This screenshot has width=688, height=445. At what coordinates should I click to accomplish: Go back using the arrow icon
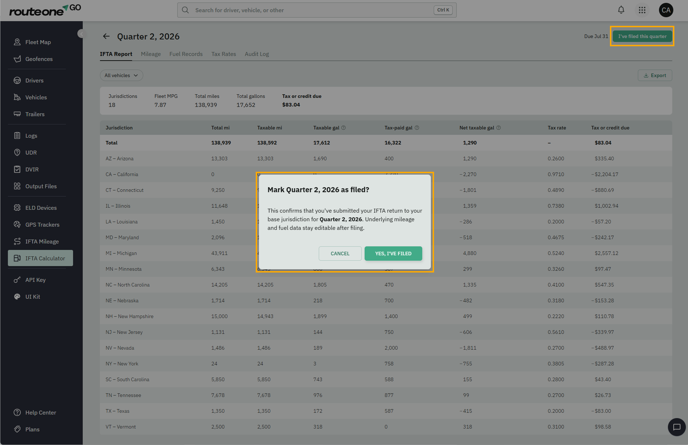pyautogui.click(x=106, y=36)
